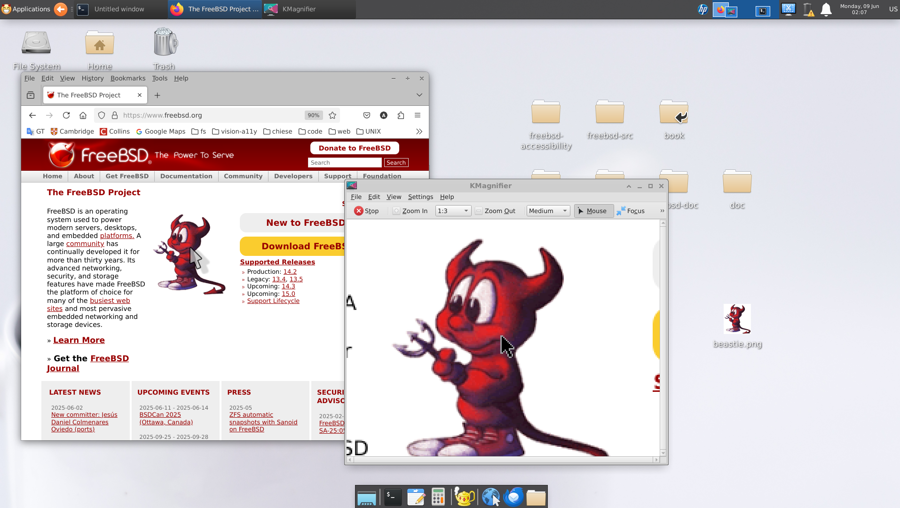Click the Save to Pocket icon

[x=367, y=115]
